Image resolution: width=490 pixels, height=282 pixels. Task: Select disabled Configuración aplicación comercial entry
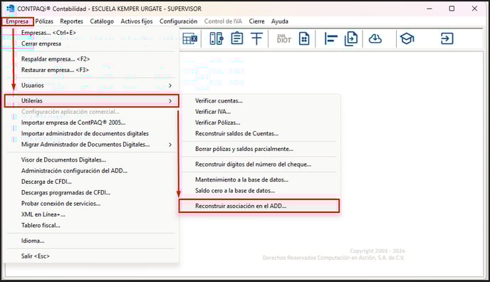point(91,112)
